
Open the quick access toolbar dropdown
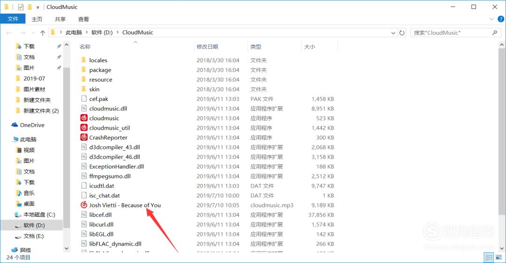pyautogui.click(x=38, y=7)
